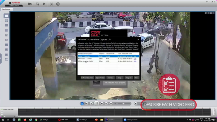Close the Screenshots Capture List dialog
The height and width of the screenshot is (122, 217).
pyautogui.click(x=138, y=39)
